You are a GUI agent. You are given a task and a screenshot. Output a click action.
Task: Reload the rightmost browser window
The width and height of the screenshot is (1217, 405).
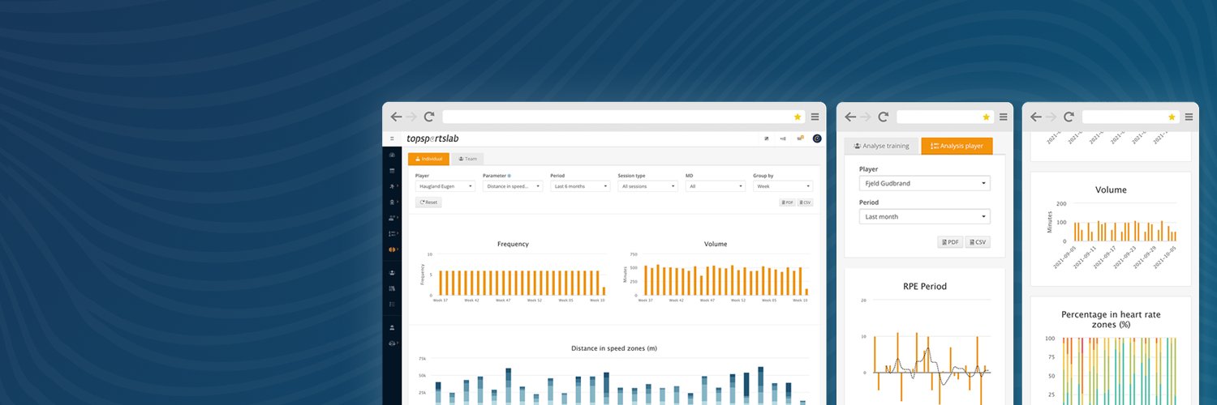pyautogui.click(x=1069, y=117)
